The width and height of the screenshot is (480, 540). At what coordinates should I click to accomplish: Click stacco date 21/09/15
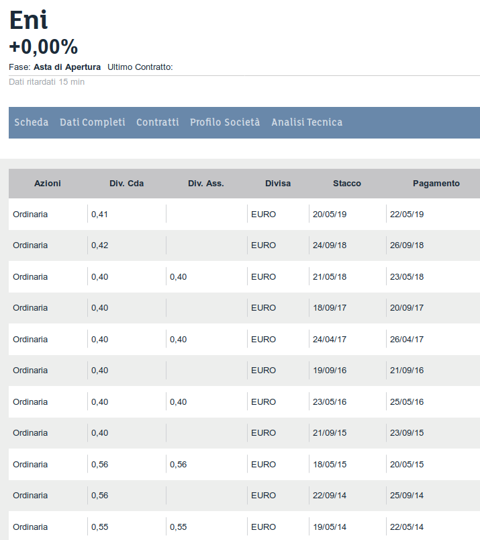click(330, 433)
